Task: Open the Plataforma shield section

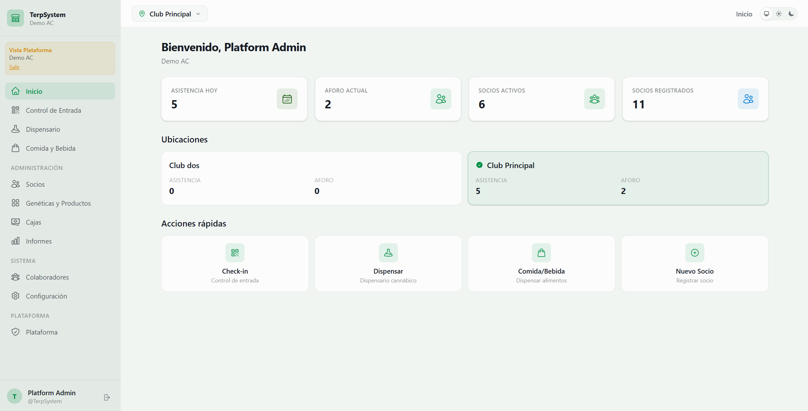Action: 41,332
